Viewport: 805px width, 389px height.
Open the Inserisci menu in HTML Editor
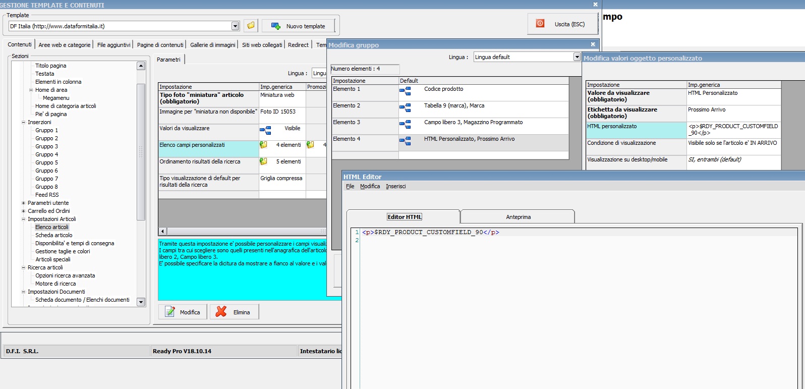395,186
